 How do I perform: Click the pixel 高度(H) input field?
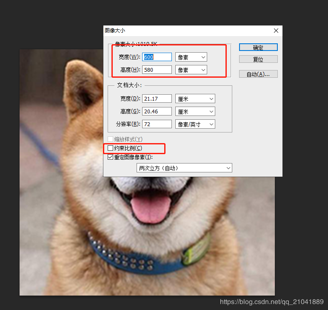157,70
